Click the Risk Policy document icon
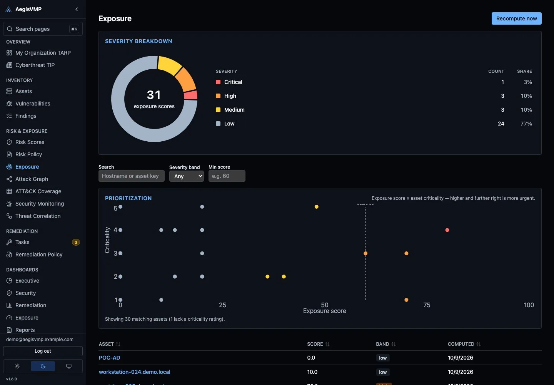This screenshot has height=385, width=554. click(9, 154)
